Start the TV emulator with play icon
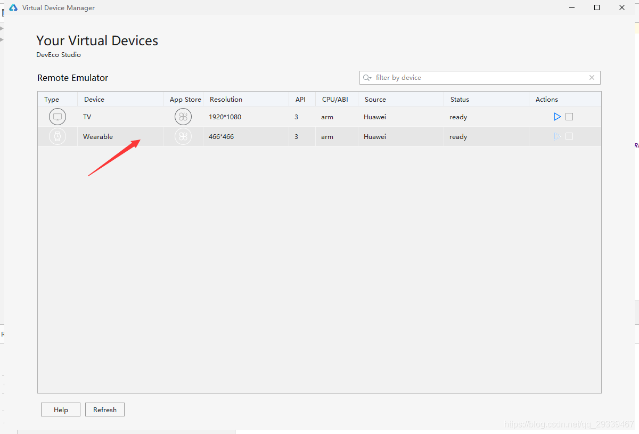This screenshot has width=639, height=434. coord(557,117)
